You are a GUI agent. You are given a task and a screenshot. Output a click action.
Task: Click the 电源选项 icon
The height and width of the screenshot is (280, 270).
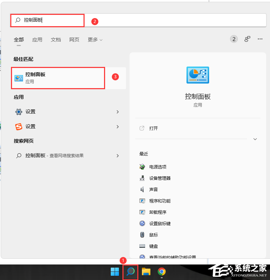pyautogui.click(x=142, y=167)
